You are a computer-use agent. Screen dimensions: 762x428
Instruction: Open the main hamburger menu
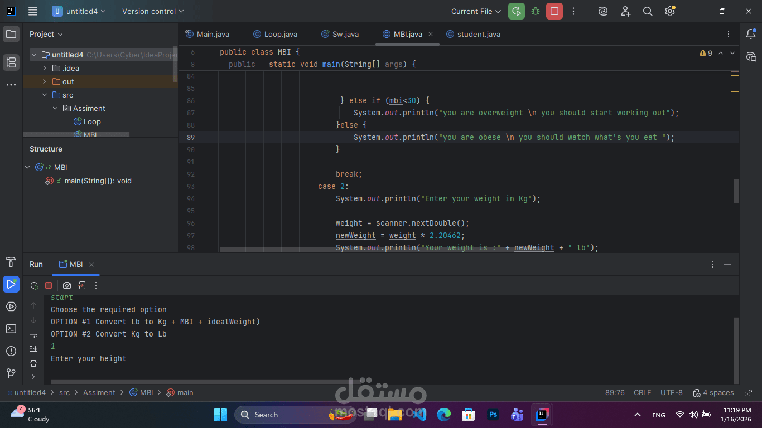32,11
